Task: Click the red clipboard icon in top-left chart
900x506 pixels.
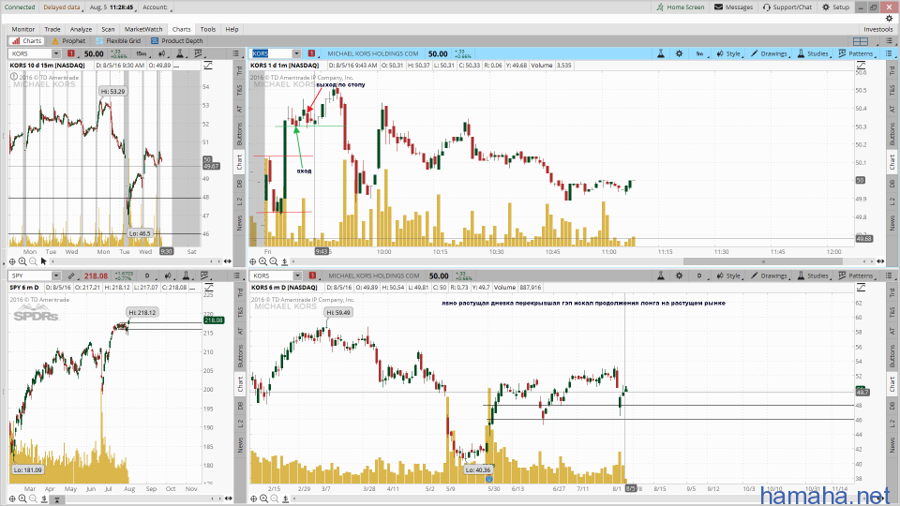Action: [71, 53]
